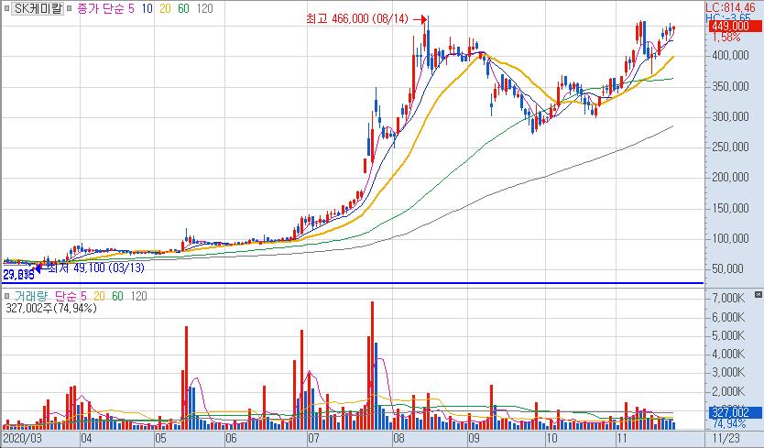
Task: Click the price chart 10-day MA legend
Action: click(x=147, y=9)
